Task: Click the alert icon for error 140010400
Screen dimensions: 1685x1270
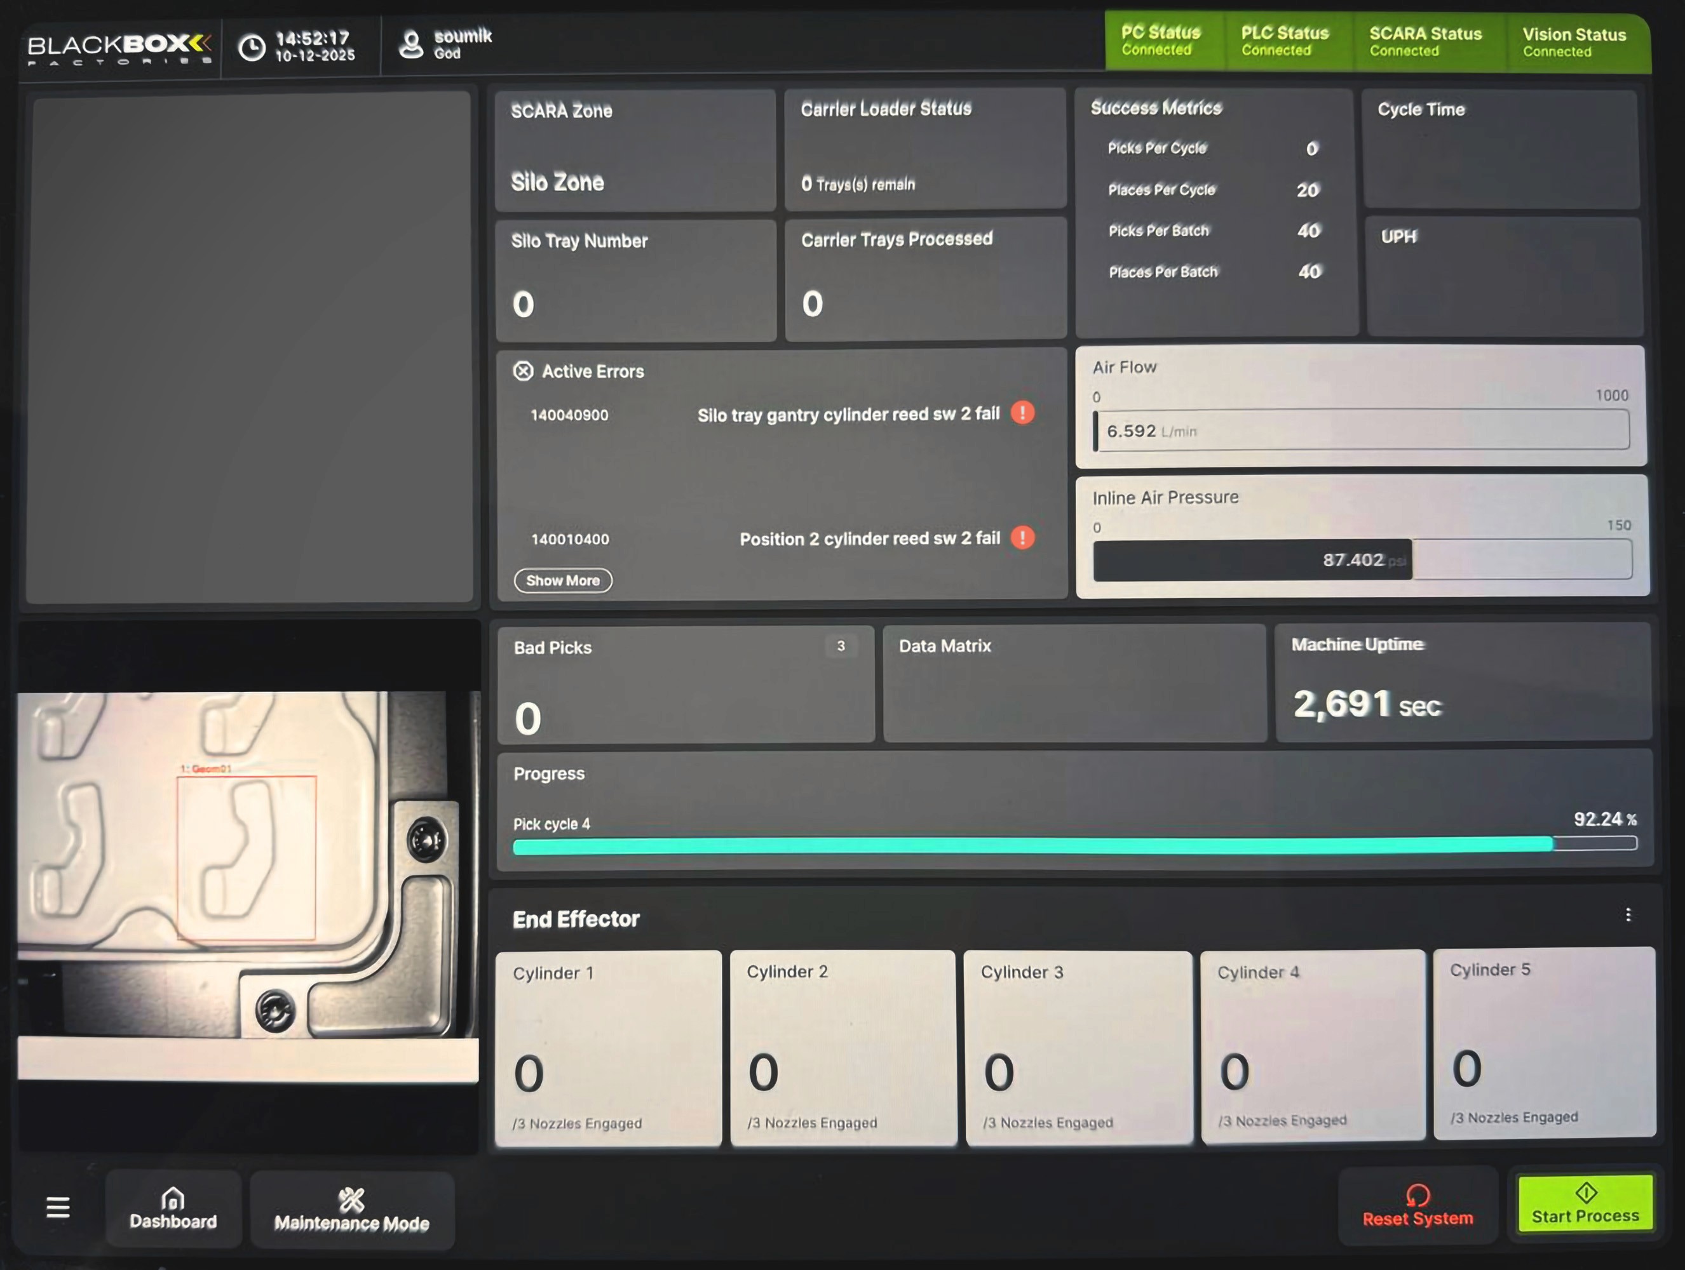Action: [1022, 538]
